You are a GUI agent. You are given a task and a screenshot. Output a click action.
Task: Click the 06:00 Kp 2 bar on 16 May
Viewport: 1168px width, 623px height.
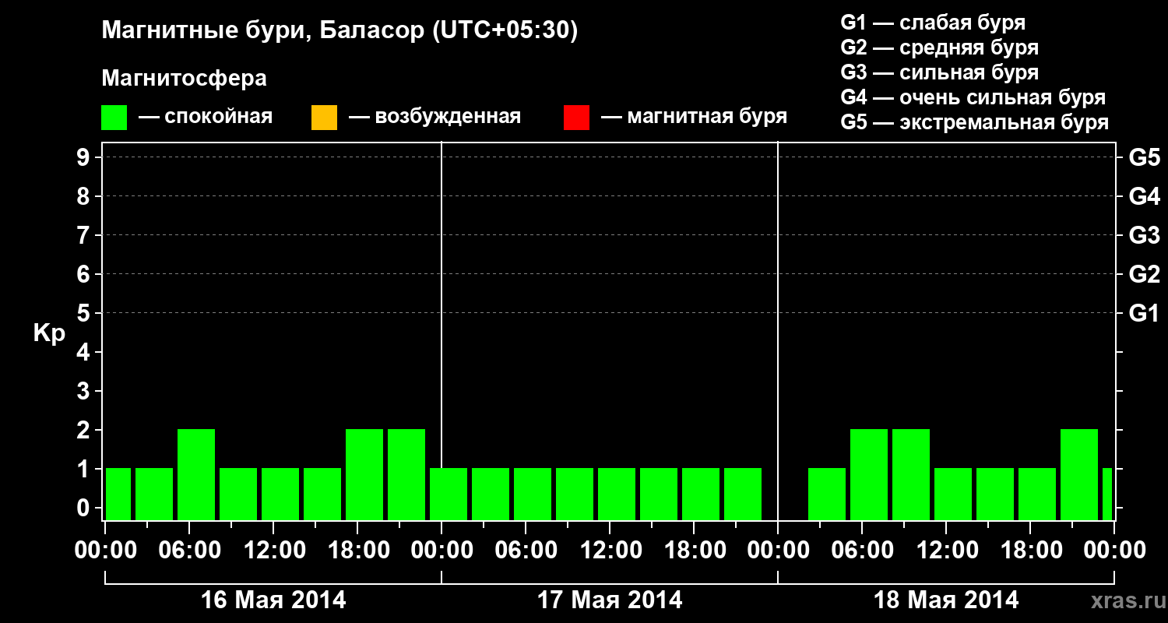click(196, 474)
